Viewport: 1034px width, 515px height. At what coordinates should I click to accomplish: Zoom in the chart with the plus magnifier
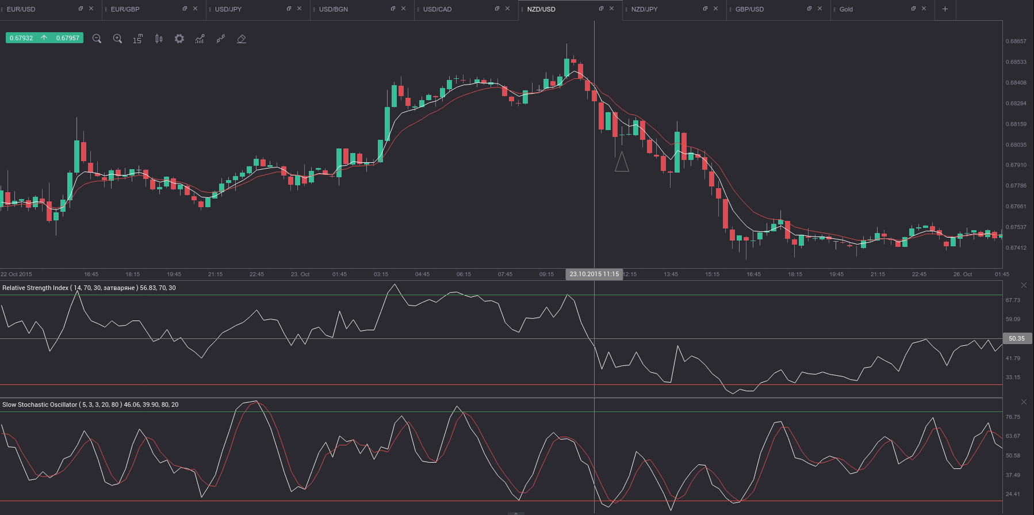click(117, 39)
